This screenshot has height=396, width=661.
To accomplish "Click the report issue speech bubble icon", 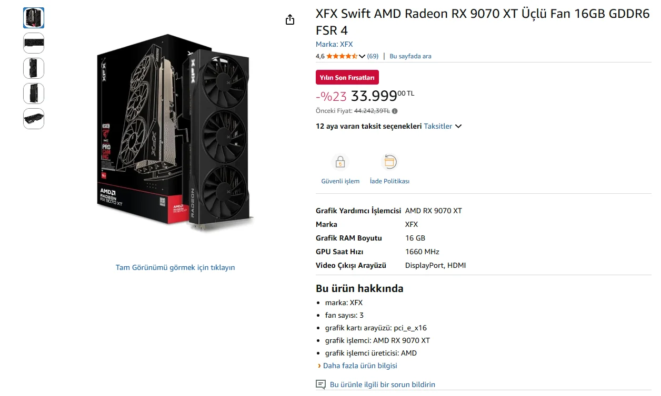I will point(321,384).
